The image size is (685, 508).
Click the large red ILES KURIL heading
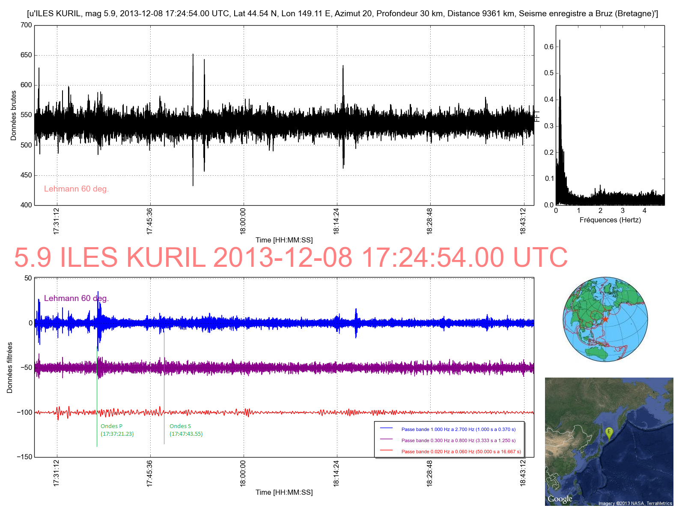(x=291, y=257)
